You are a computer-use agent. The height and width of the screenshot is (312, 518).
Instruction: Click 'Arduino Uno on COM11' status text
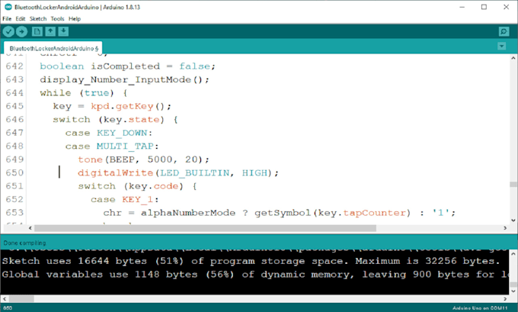pyautogui.click(x=480, y=308)
